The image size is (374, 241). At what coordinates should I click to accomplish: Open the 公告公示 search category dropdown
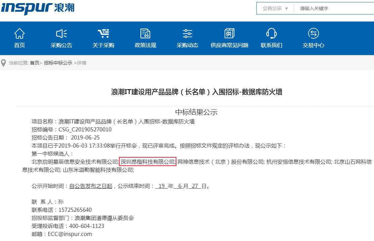pos(275,9)
